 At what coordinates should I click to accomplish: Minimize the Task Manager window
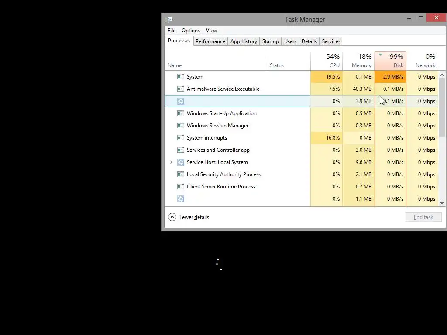click(x=409, y=18)
